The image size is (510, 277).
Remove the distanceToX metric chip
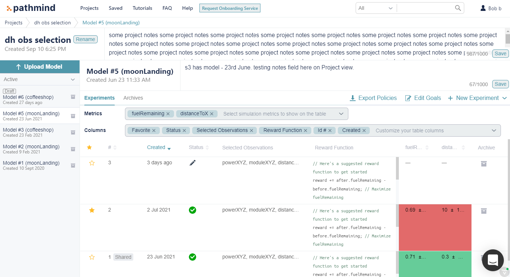[211, 114]
